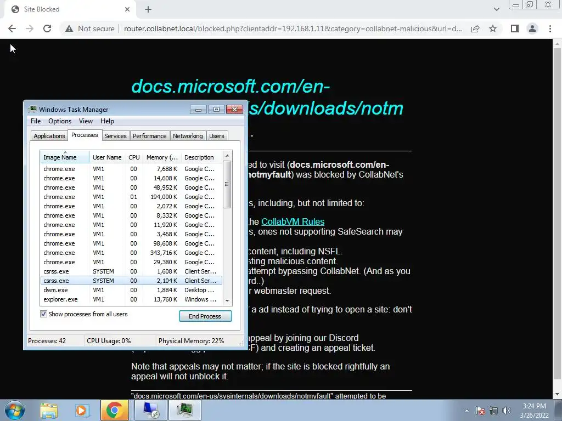562x421 pixels.
Task: Switch to the Applications tab
Action: 49,136
